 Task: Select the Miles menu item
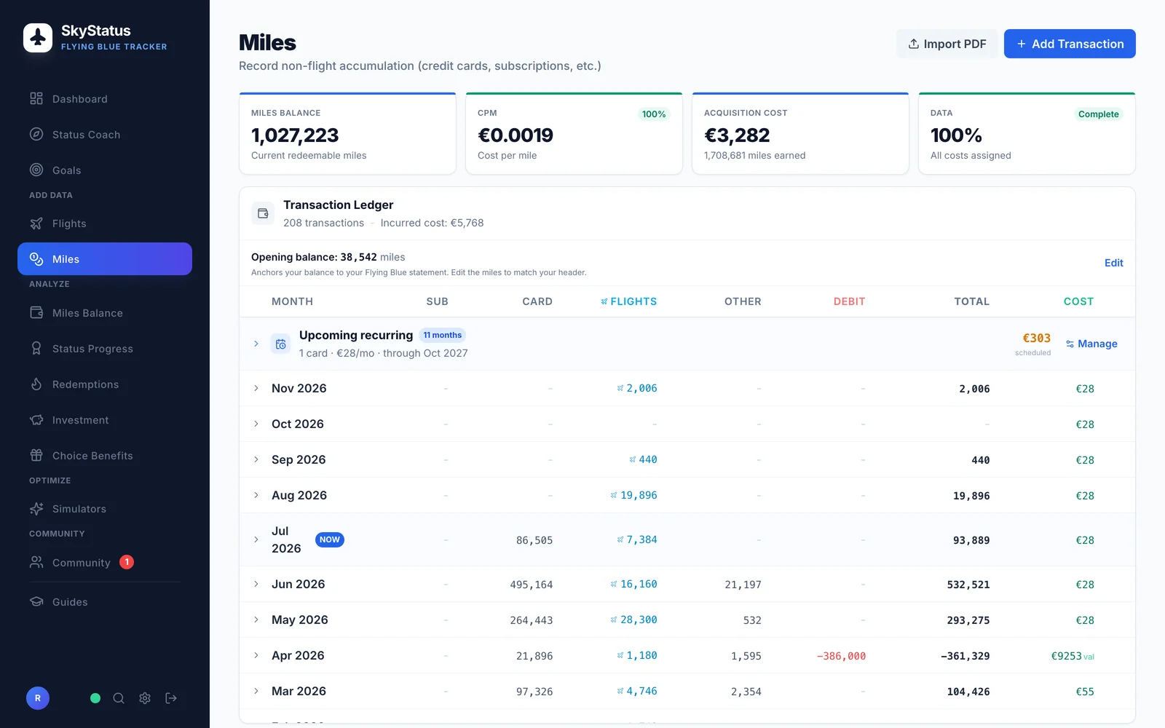click(x=105, y=258)
